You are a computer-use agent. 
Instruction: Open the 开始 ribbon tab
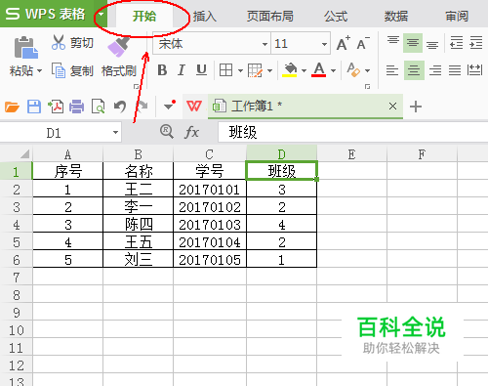click(x=144, y=16)
